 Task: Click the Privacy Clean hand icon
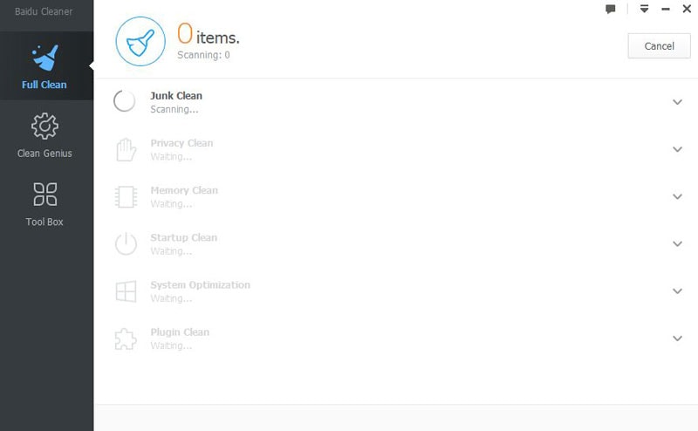click(x=127, y=149)
